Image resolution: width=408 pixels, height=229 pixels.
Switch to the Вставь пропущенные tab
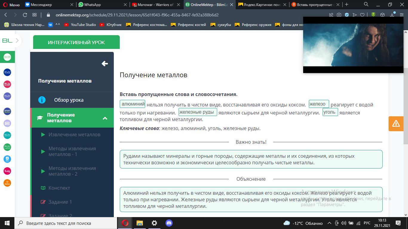[315, 4]
